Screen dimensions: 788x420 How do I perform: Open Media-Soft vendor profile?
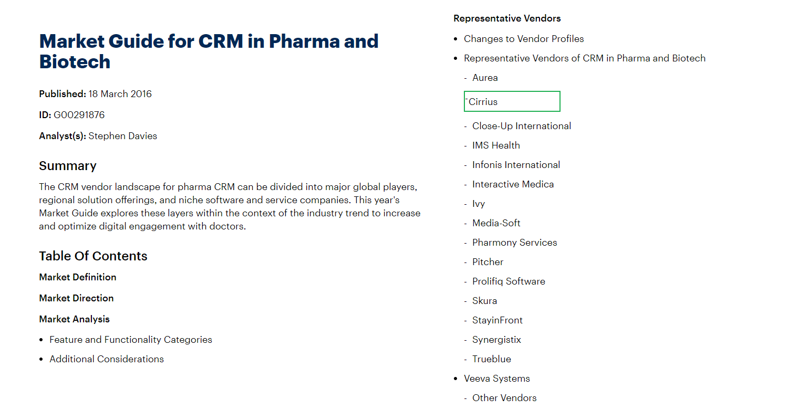496,223
